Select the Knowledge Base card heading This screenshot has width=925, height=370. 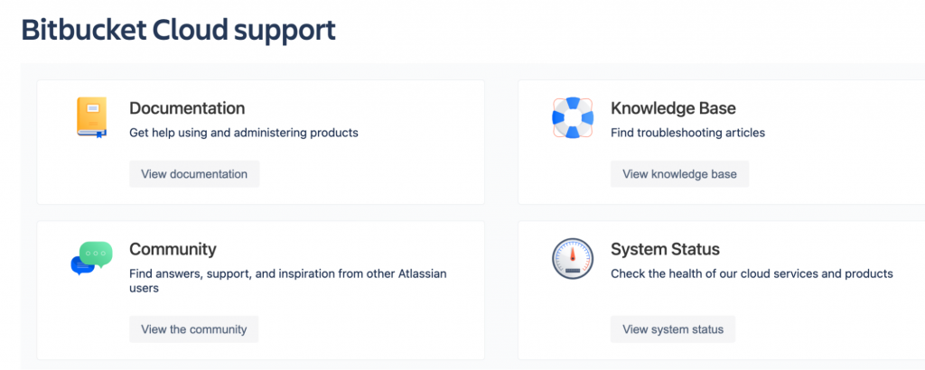(x=673, y=108)
